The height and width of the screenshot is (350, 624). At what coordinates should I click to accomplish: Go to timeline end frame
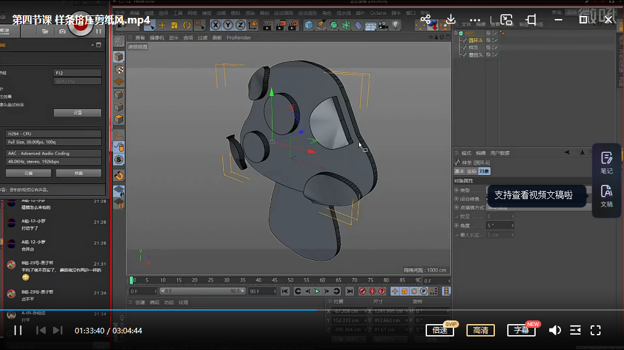[350, 291]
